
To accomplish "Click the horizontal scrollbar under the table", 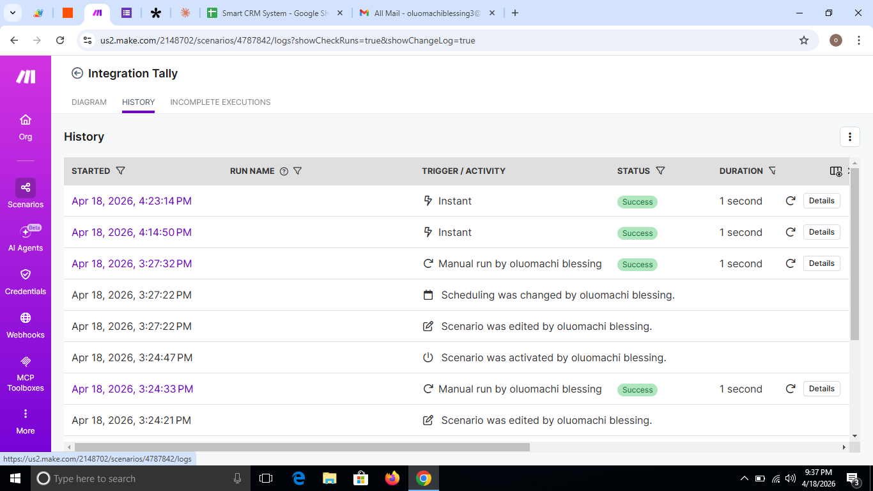I will click(302, 448).
